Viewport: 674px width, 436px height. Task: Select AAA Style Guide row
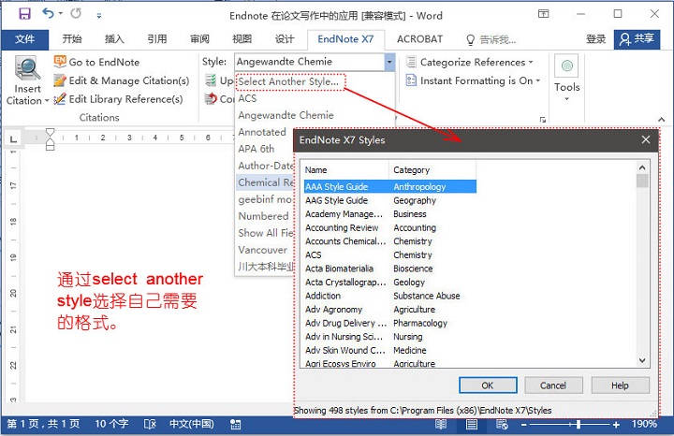coord(389,187)
